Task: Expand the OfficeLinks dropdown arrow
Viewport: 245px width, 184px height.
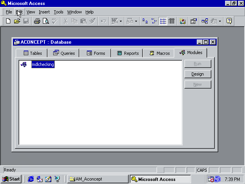Action: pyautogui.click(x=121, y=21)
